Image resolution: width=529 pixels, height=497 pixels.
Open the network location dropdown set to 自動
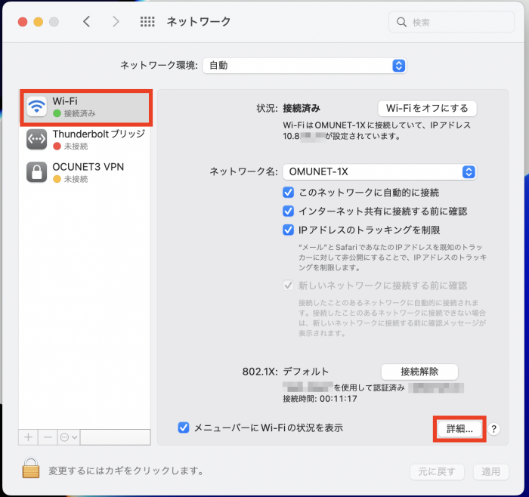[305, 66]
